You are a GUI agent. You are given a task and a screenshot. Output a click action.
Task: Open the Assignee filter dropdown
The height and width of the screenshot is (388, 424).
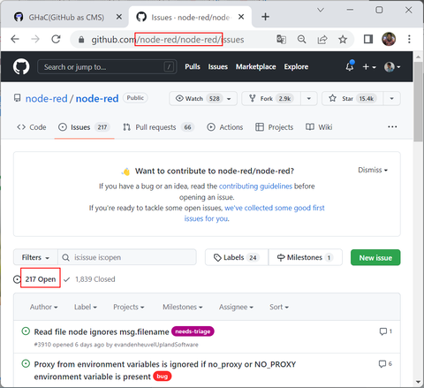coord(236,307)
